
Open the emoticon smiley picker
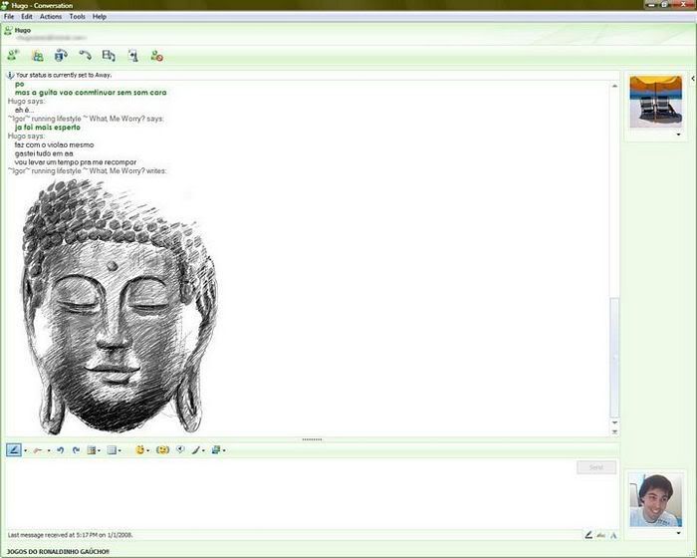click(140, 450)
